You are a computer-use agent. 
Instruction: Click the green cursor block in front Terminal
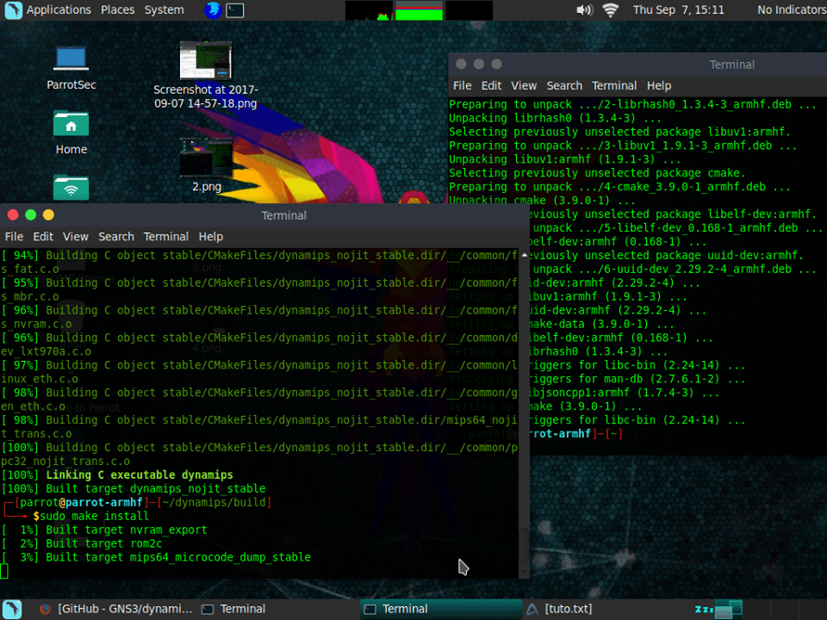[x=4, y=571]
